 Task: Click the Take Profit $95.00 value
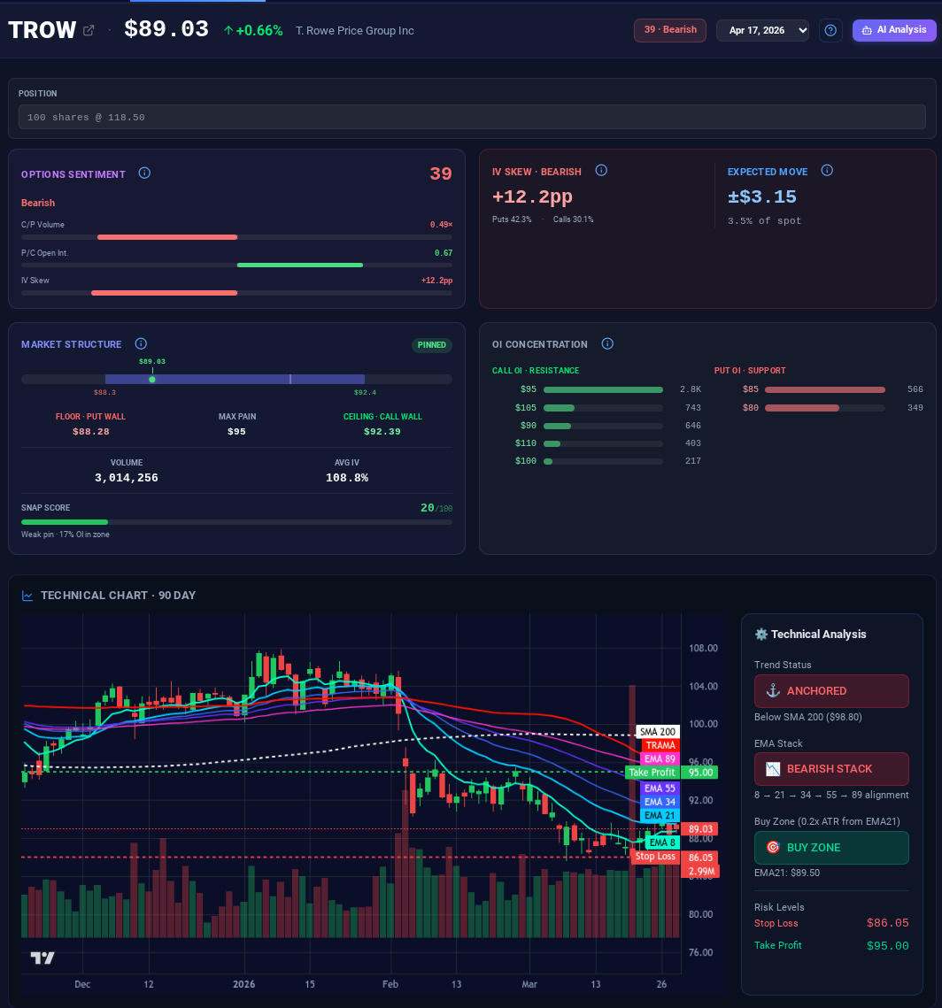(887, 946)
